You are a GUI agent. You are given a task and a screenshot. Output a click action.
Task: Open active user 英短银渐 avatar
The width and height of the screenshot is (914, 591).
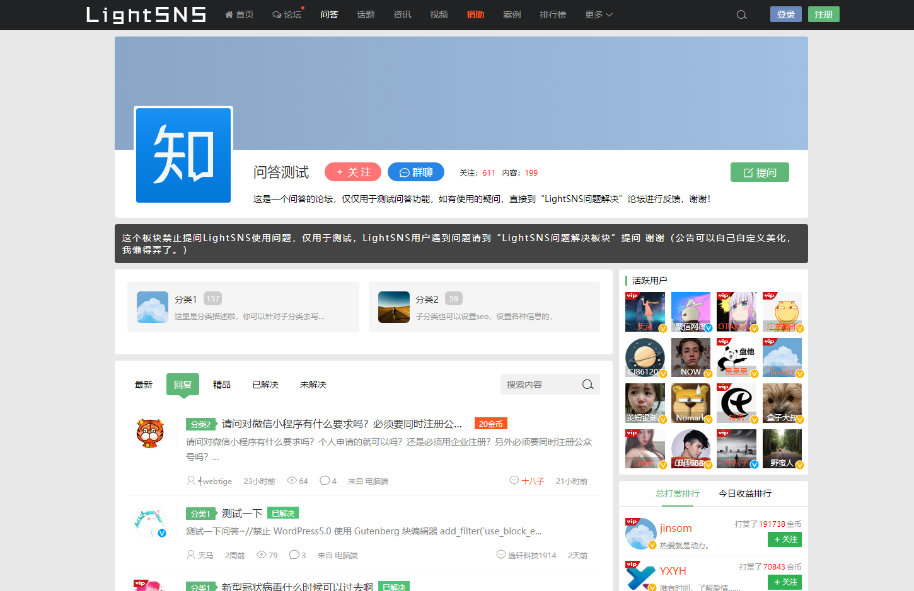click(645, 403)
